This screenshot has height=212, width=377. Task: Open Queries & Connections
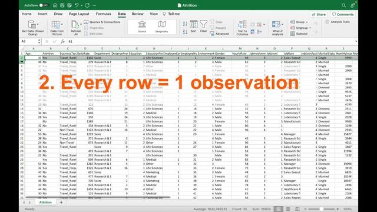tap(102, 22)
